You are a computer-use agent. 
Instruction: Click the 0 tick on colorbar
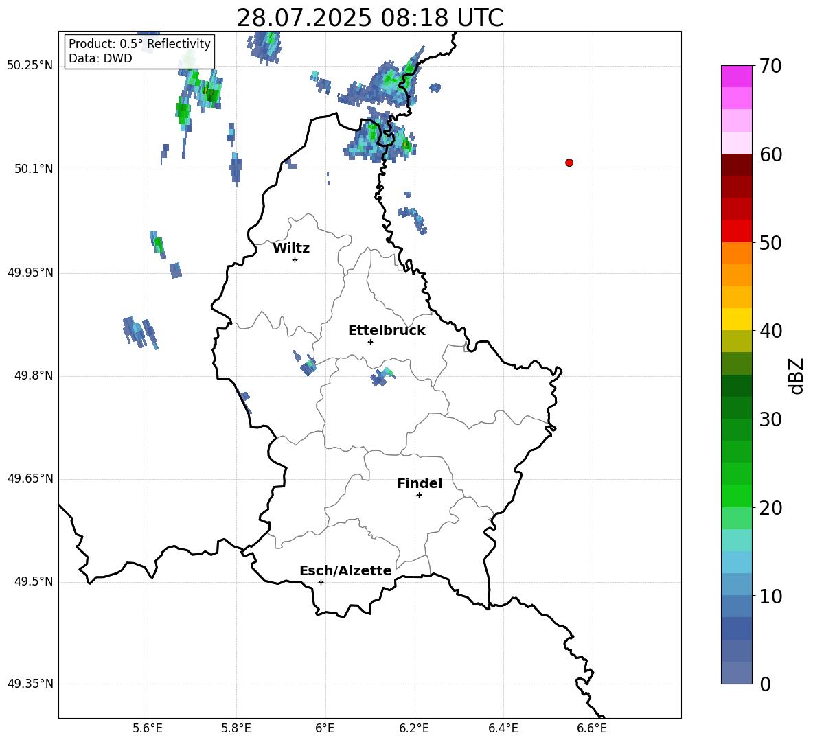point(766,684)
